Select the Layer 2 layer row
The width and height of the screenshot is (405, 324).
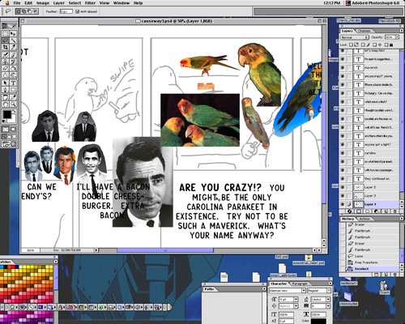pos(377,187)
